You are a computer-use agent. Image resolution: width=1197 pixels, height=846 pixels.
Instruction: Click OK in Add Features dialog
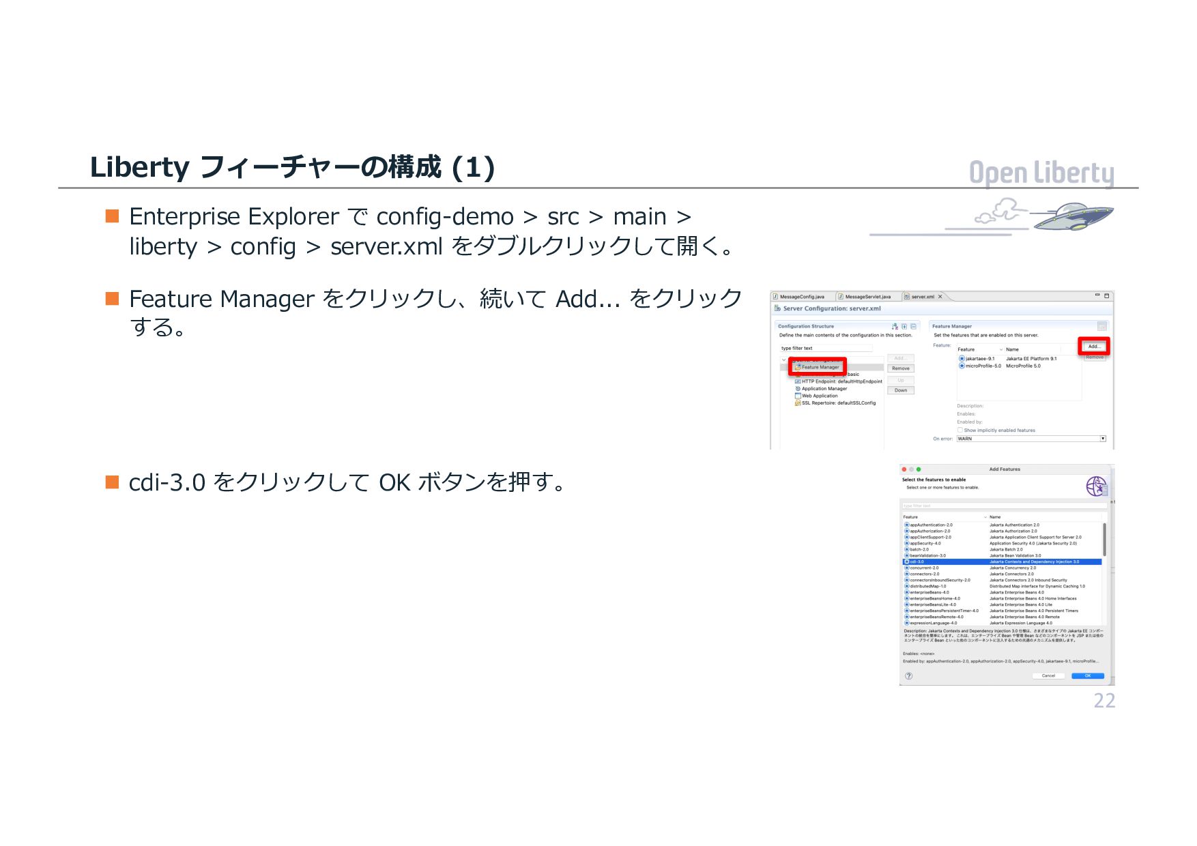[1088, 676]
